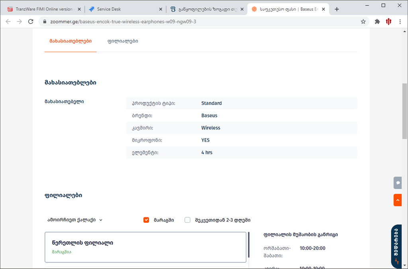Click the ფილიალის მუშაობის განრიგი heading
408x269 pixels.
pyautogui.click(x=301, y=235)
